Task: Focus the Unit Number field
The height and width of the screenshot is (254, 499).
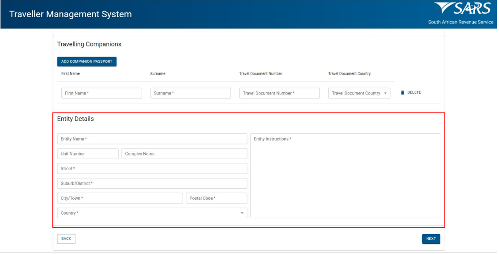Action: tap(88, 154)
